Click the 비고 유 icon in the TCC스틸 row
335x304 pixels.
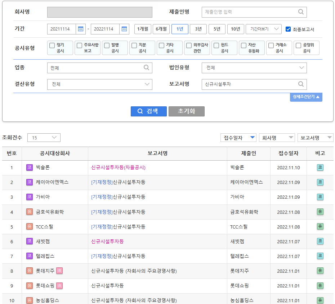click(320, 226)
